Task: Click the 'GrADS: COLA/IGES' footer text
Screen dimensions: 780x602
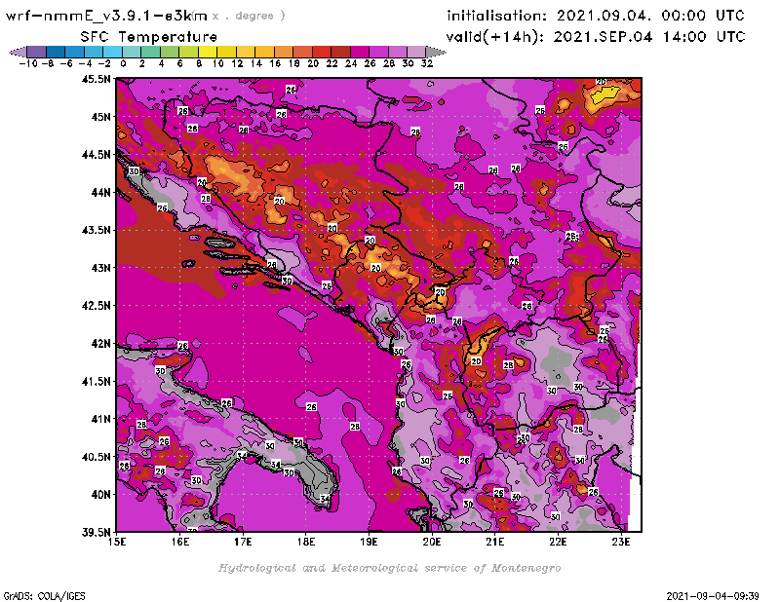Action: pyautogui.click(x=44, y=596)
